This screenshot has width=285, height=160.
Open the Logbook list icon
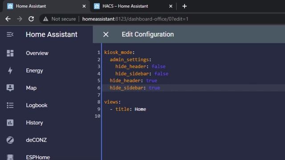[x=10, y=105]
